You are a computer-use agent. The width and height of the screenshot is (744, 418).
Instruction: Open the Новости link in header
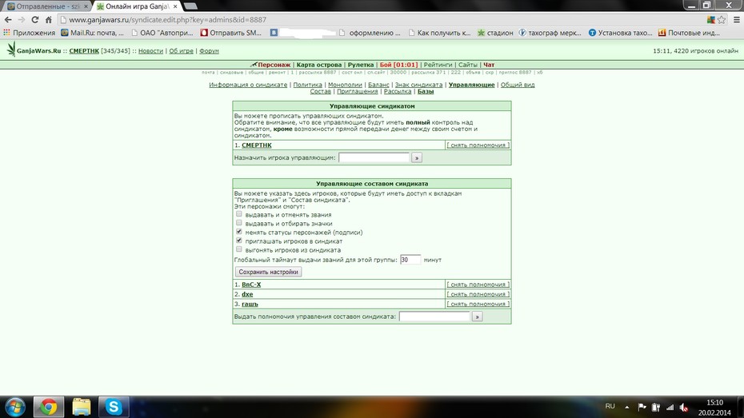(x=150, y=50)
